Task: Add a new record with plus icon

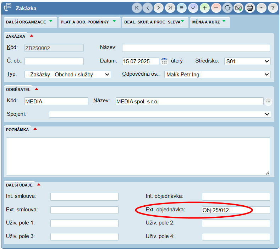Action: pyautogui.click(x=204, y=8)
